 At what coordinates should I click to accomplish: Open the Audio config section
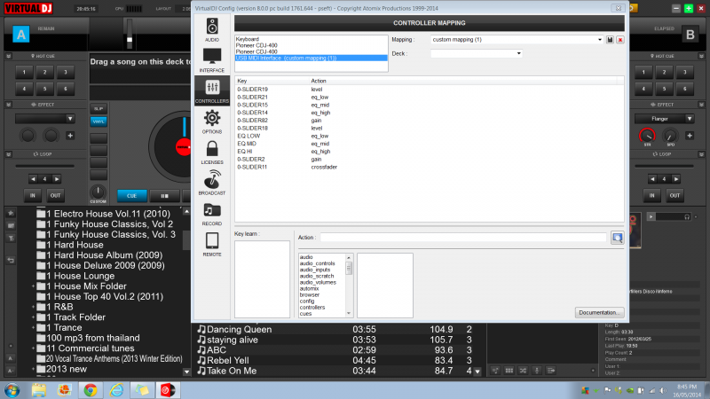tap(212, 29)
